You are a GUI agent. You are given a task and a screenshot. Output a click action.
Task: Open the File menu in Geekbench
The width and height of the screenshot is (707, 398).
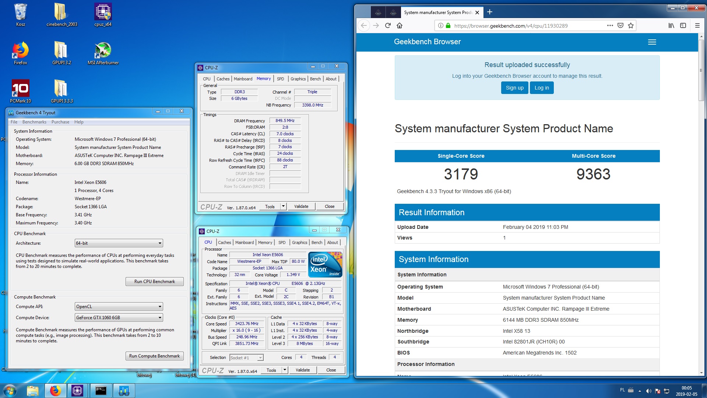click(14, 122)
